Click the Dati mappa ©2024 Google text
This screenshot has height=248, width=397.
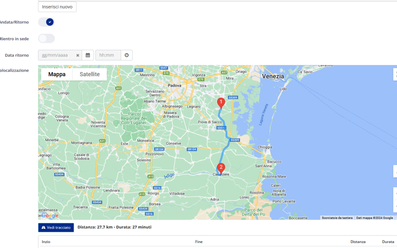375,218
